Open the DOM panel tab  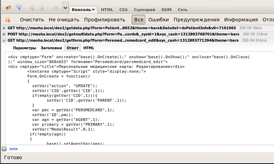pos(166,10)
